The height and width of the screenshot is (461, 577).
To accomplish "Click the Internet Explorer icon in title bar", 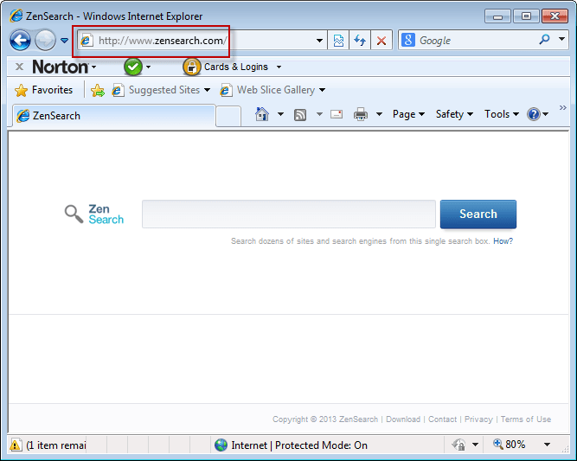I will click(x=16, y=16).
